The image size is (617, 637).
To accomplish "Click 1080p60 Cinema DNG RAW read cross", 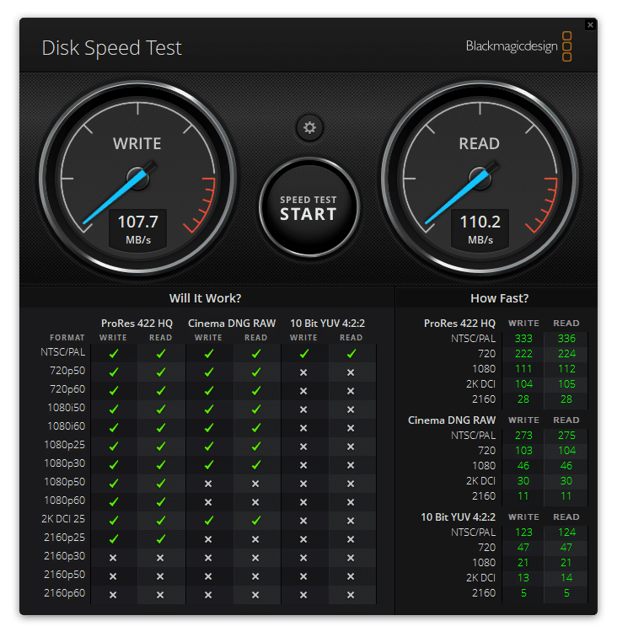I will [x=255, y=502].
